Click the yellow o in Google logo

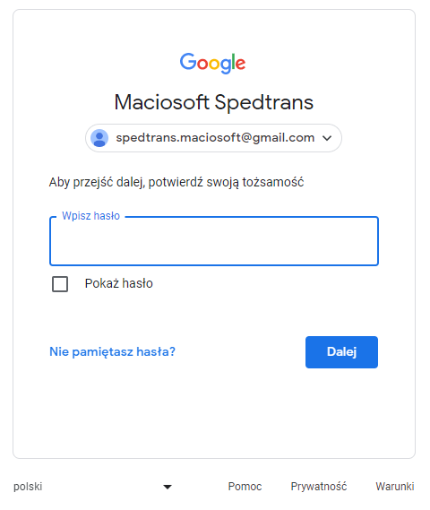[x=214, y=64]
